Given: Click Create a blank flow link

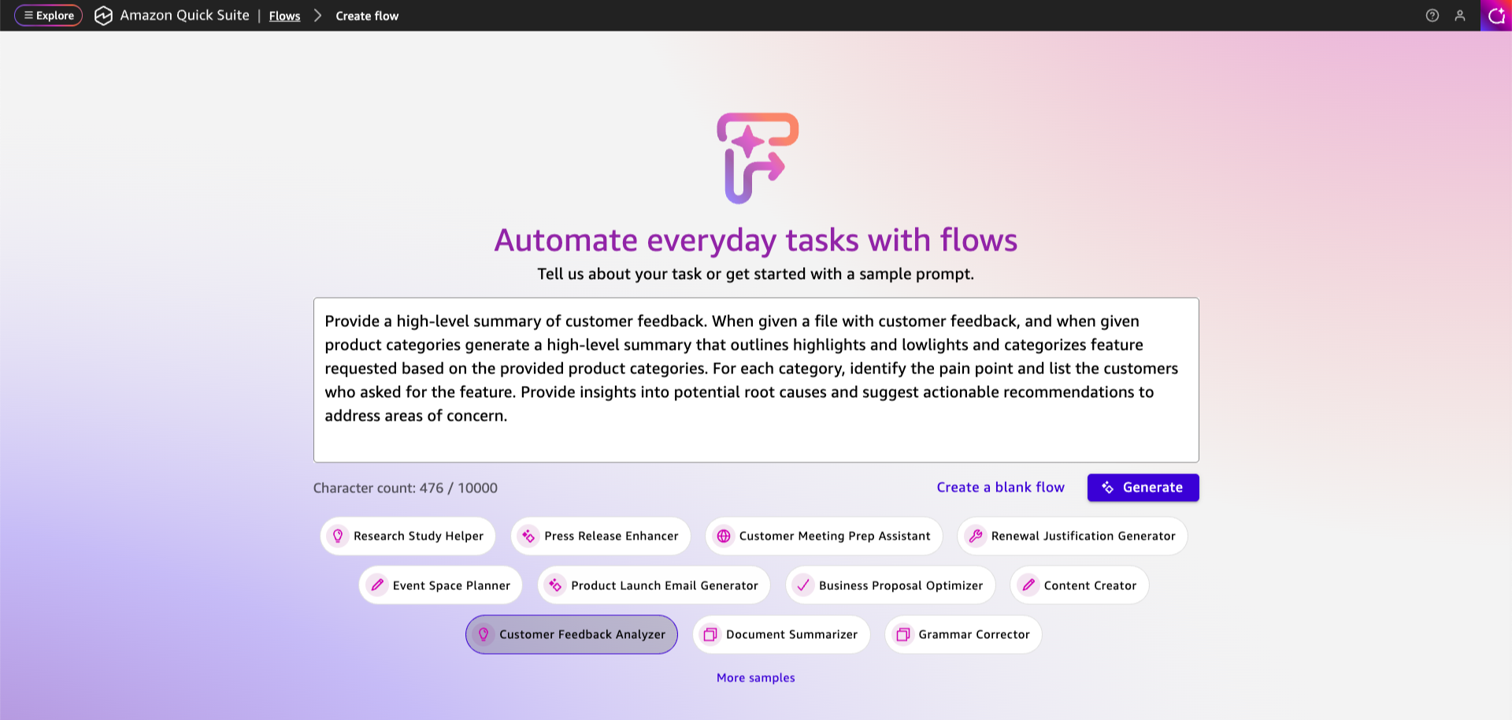Looking at the screenshot, I should (x=1000, y=488).
